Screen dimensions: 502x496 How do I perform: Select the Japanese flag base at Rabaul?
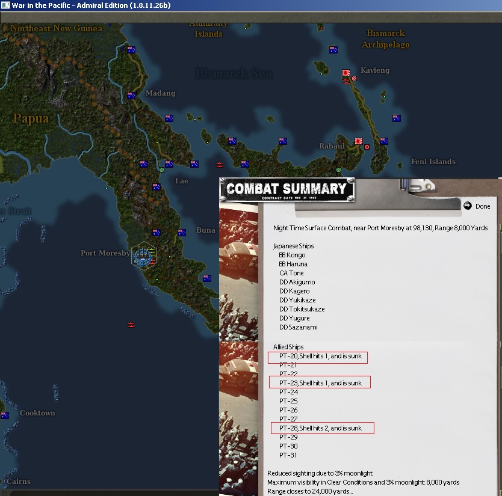(359, 141)
